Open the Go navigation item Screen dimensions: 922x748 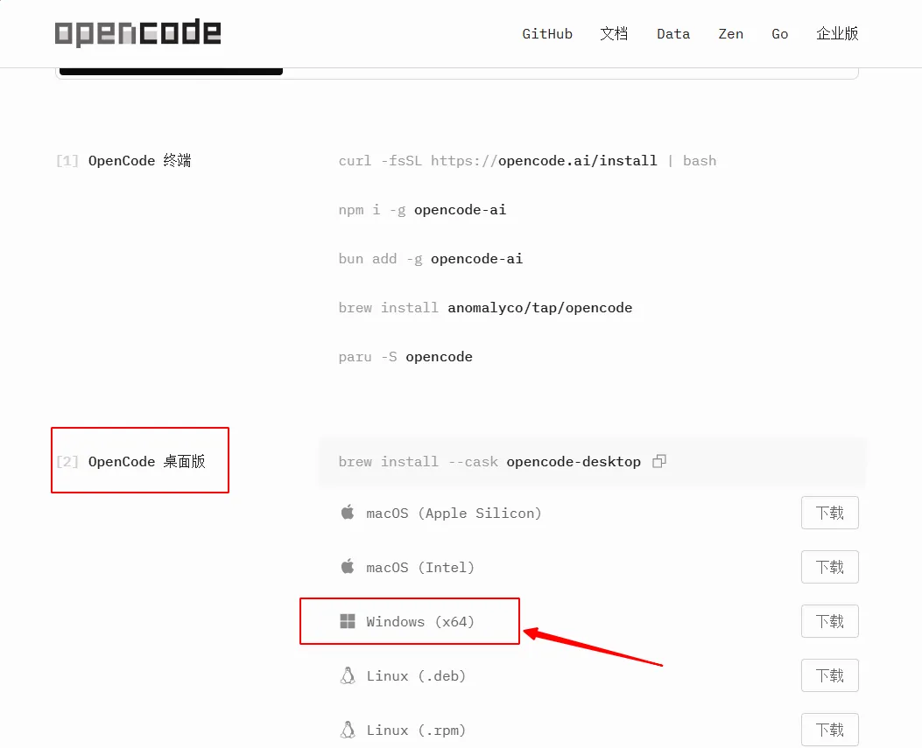click(x=779, y=34)
